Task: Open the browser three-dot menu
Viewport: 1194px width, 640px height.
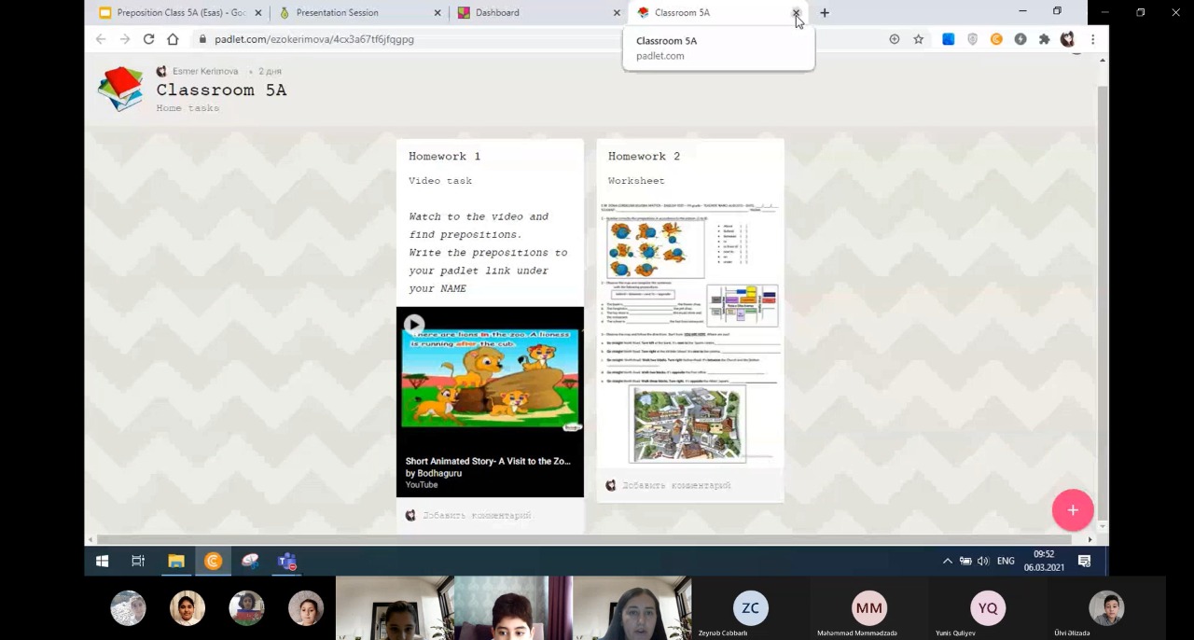Action: click(x=1092, y=39)
